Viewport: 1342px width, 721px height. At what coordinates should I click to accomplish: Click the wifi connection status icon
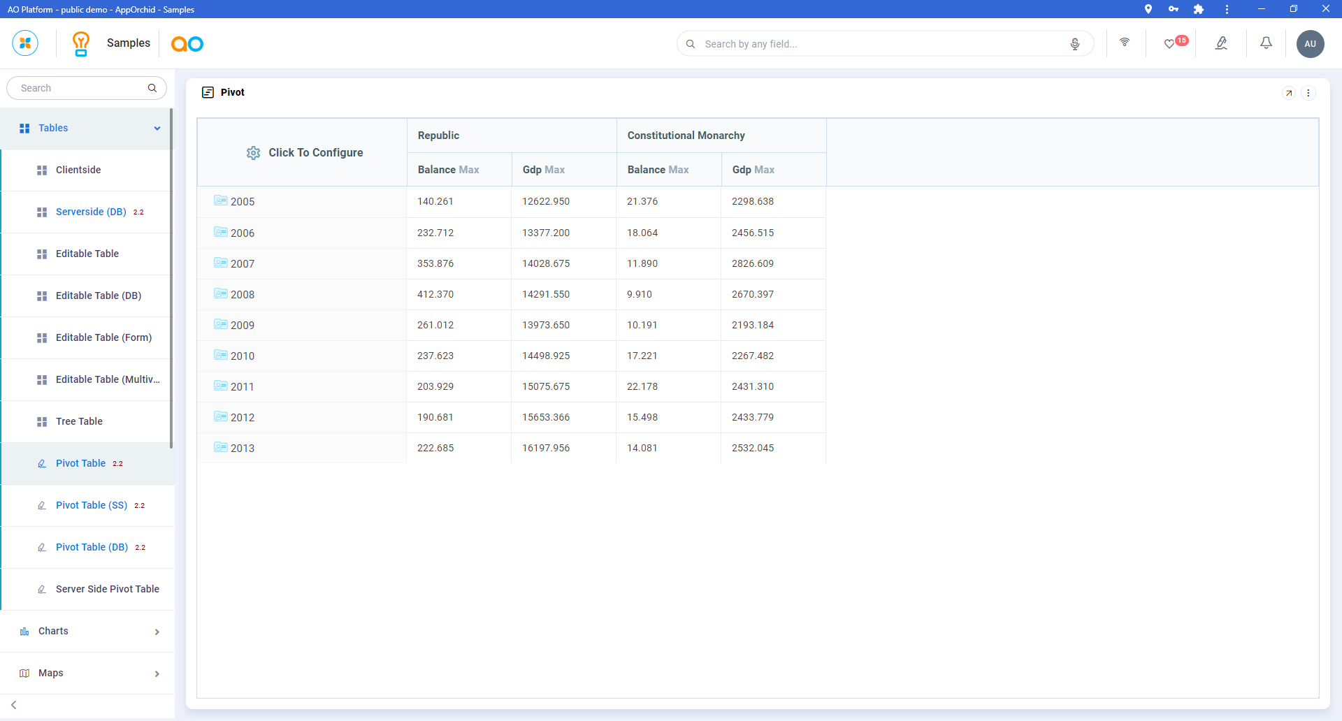click(x=1125, y=43)
